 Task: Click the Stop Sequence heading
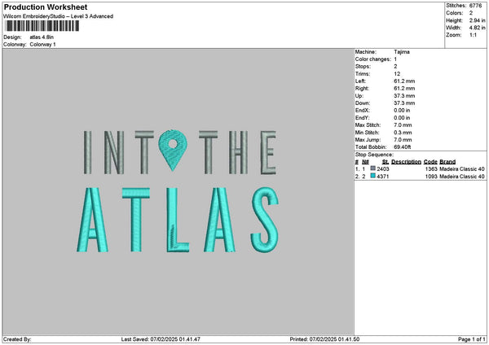[374, 155]
